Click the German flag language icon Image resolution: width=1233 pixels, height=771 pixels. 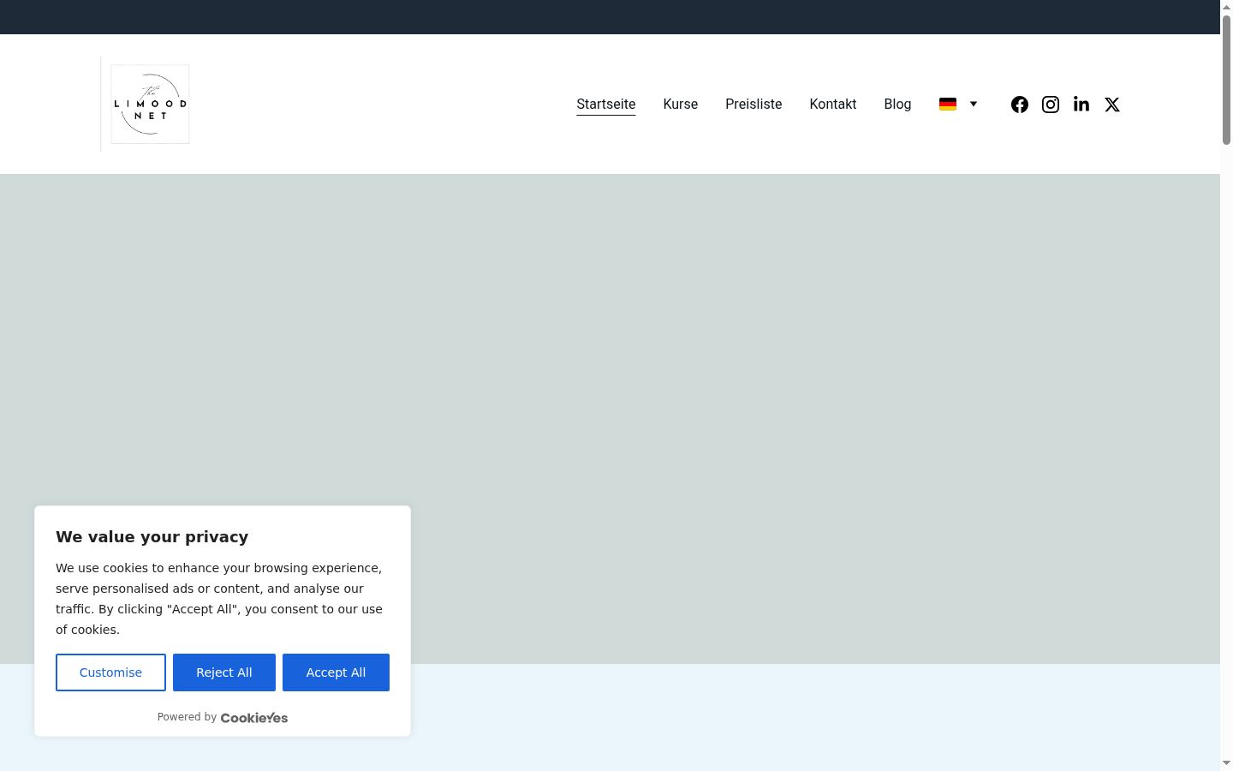coord(948,104)
